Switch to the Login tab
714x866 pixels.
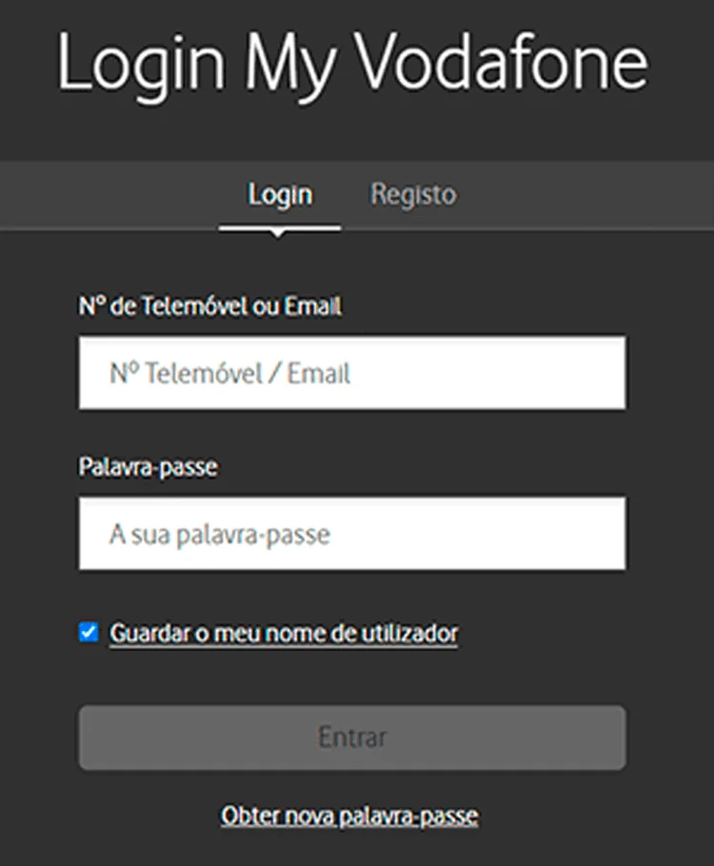(280, 195)
